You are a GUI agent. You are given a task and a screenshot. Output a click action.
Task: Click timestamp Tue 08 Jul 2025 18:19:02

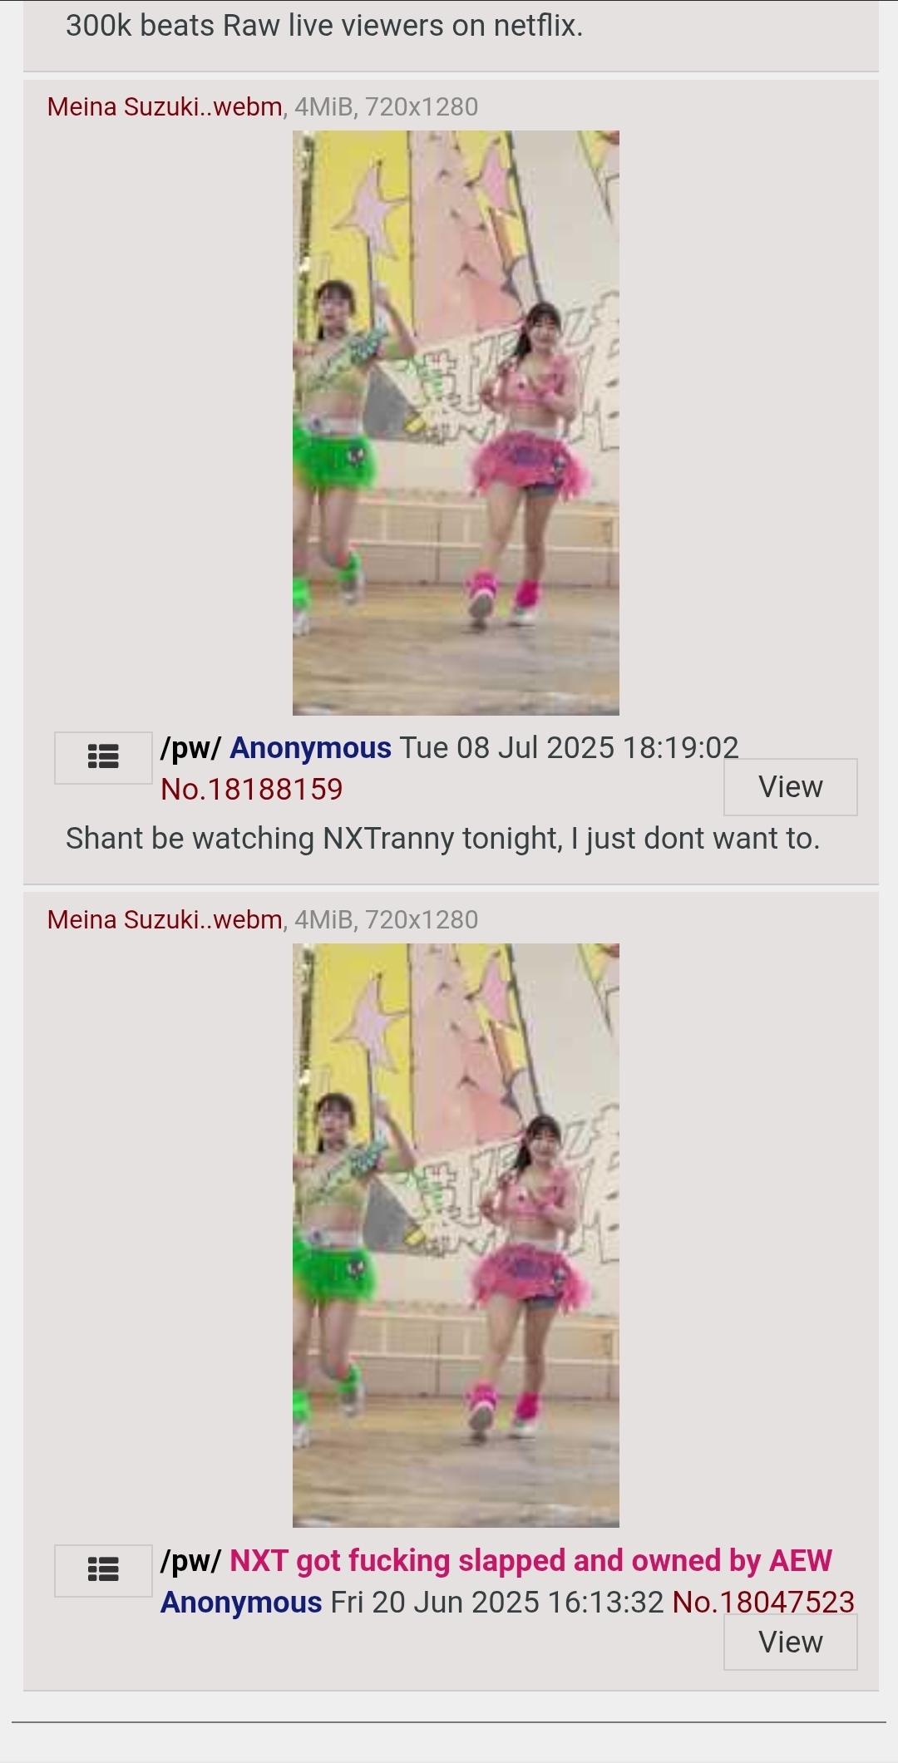click(570, 748)
